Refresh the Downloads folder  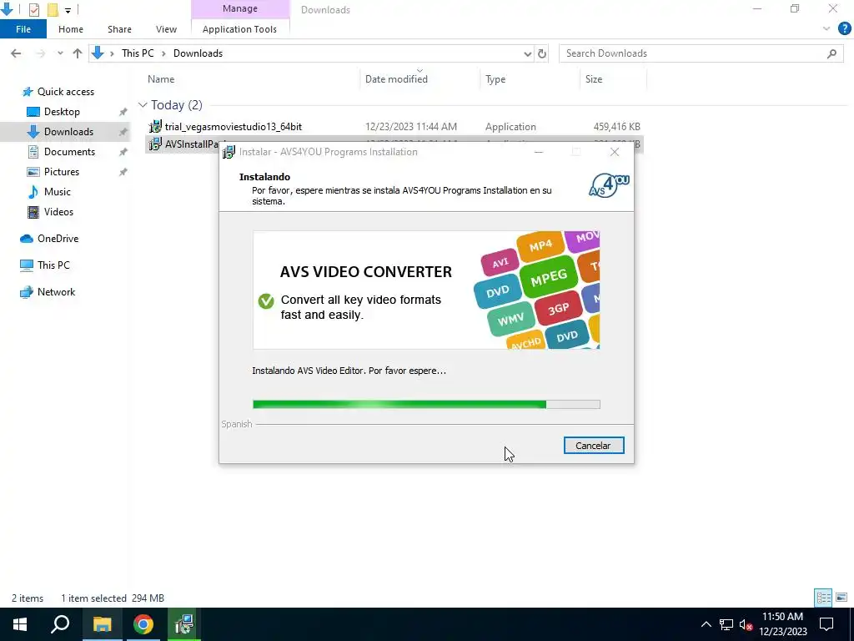[x=542, y=53]
